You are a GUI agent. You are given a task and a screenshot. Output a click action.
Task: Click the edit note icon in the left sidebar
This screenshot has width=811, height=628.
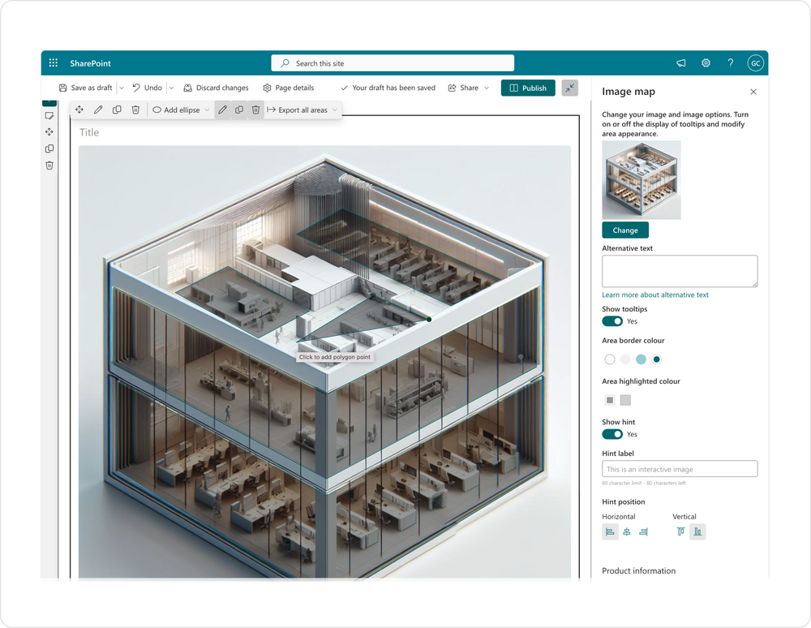49,115
